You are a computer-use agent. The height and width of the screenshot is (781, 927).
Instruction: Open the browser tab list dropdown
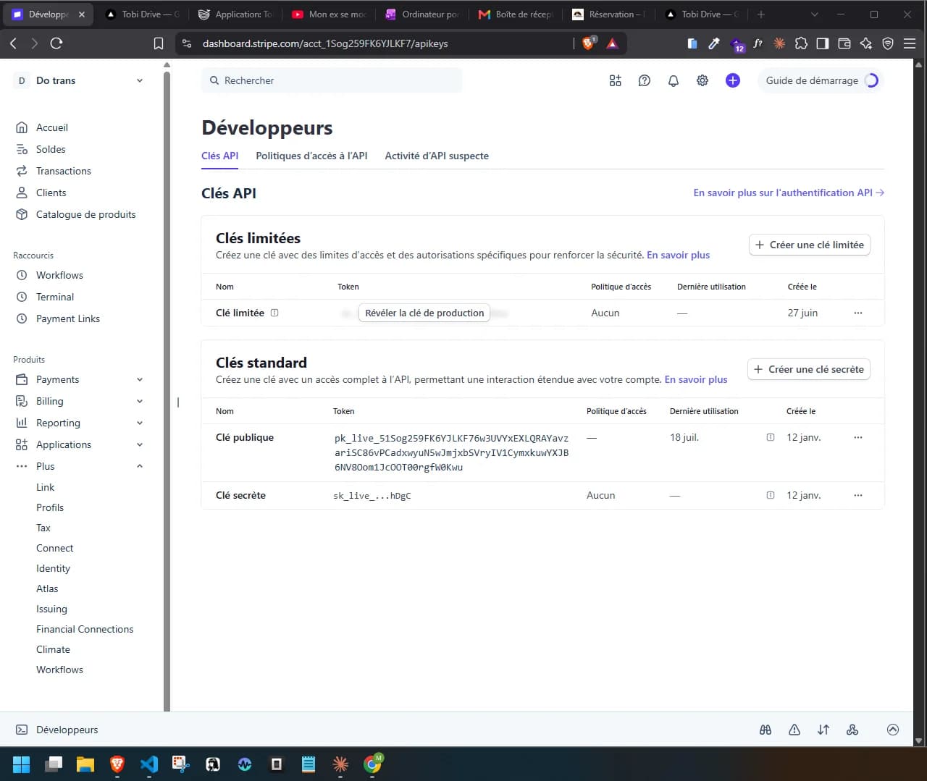815,14
